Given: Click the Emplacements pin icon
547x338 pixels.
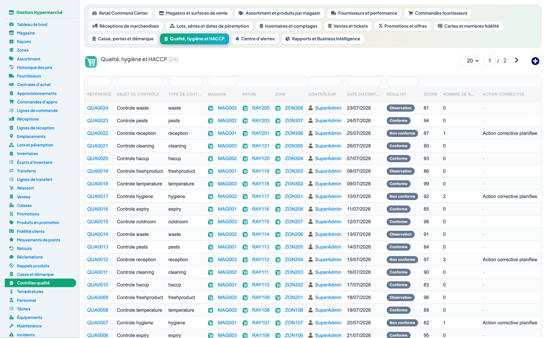Looking at the screenshot, I should 11,136.
